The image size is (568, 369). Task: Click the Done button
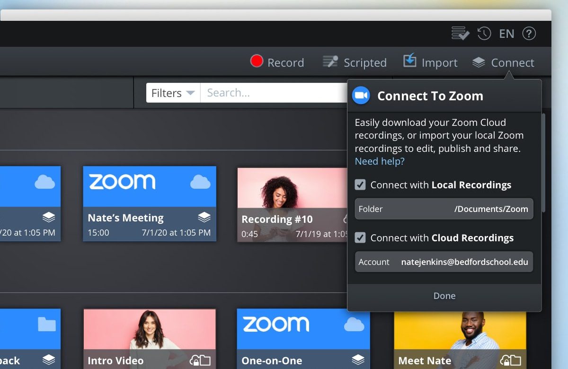[x=444, y=296]
